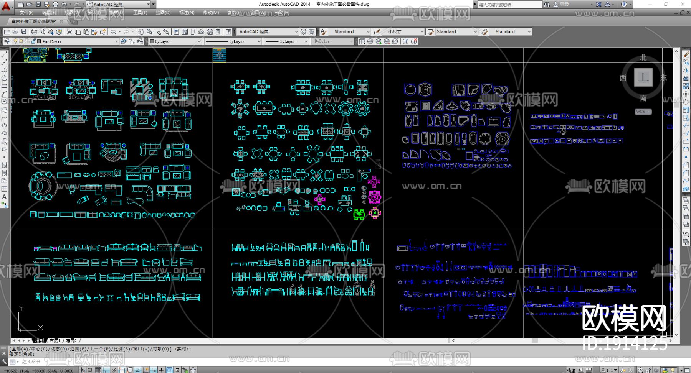Select the Zoom Window tool
Screen dimensions: 691x373
pyautogui.click(x=158, y=31)
